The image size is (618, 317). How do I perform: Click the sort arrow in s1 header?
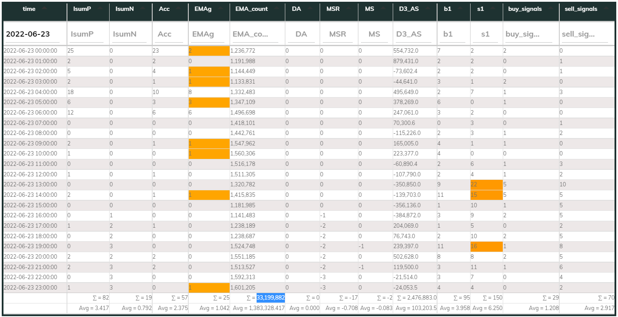(x=493, y=9)
